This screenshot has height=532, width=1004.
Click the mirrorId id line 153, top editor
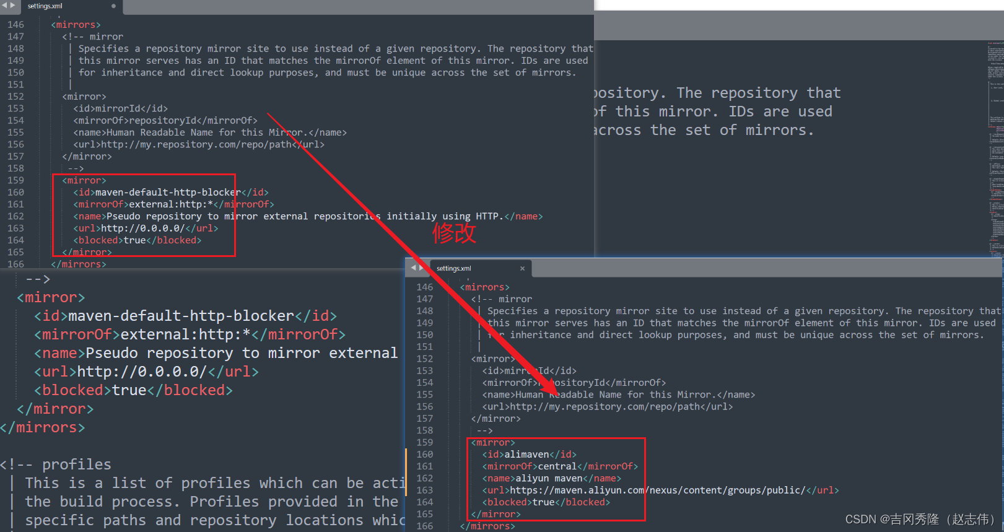121,108
